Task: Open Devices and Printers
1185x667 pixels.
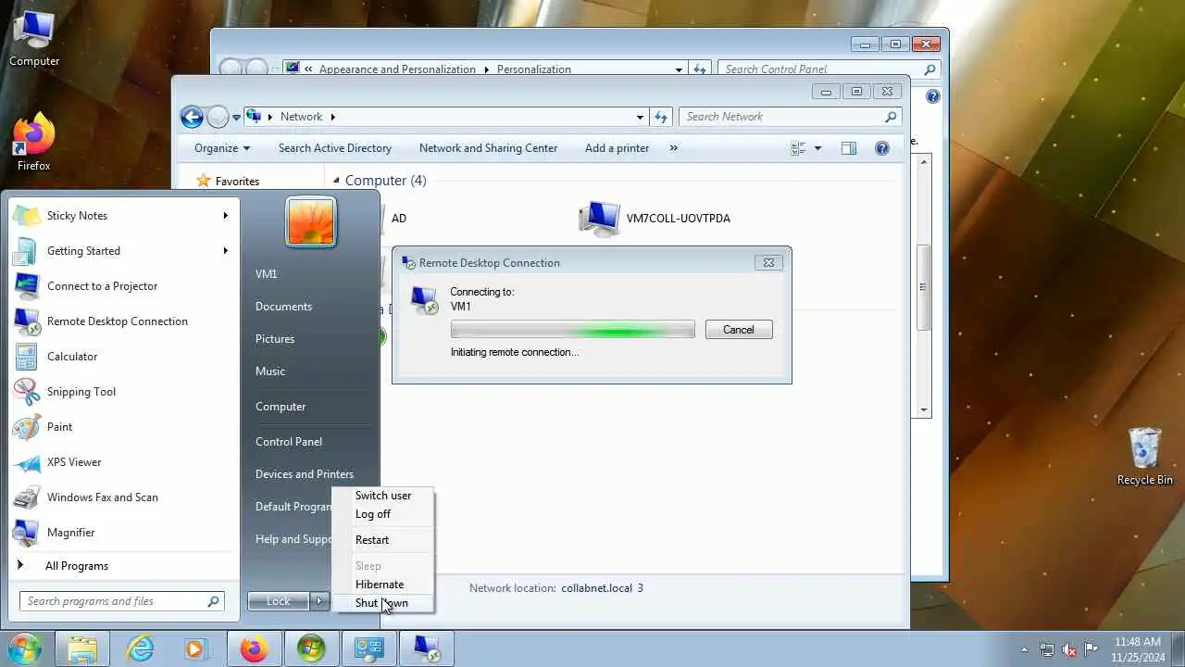Action: (x=305, y=474)
